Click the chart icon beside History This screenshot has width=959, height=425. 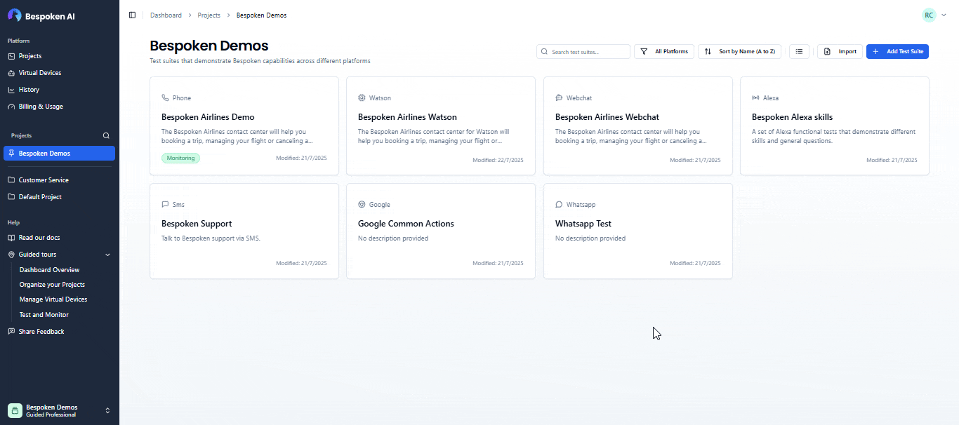11,90
